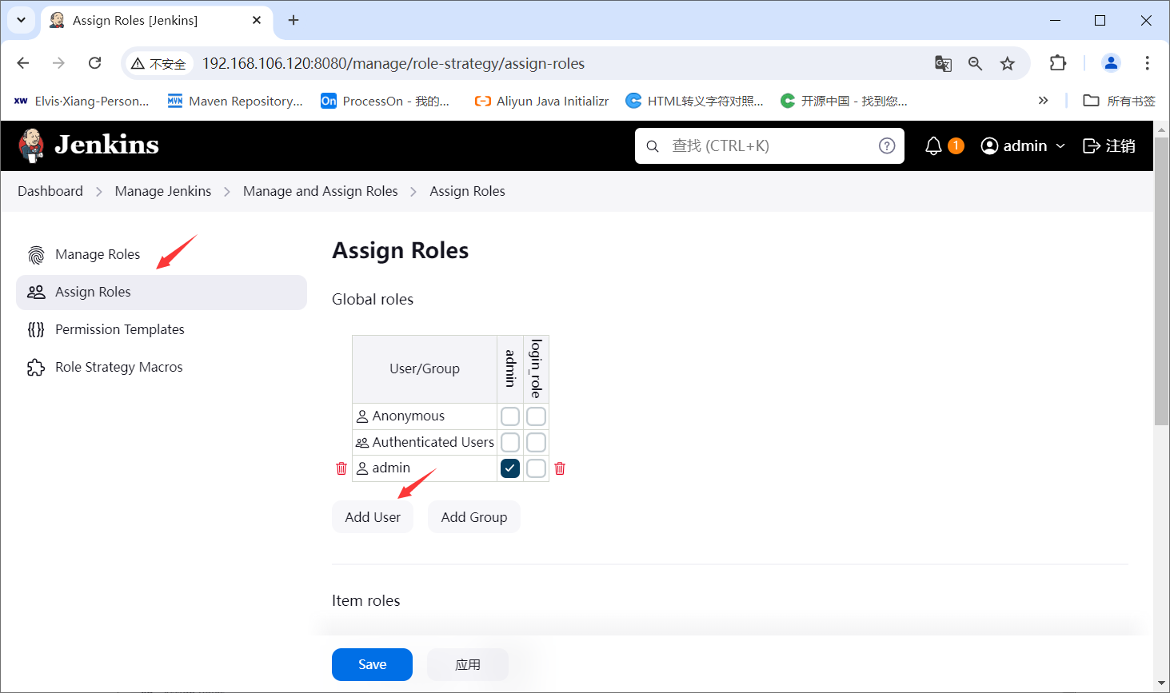Click the Role Strategy Macros puzzle icon
This screenshot has height=693, width=1170.
(x=36, y=367)
